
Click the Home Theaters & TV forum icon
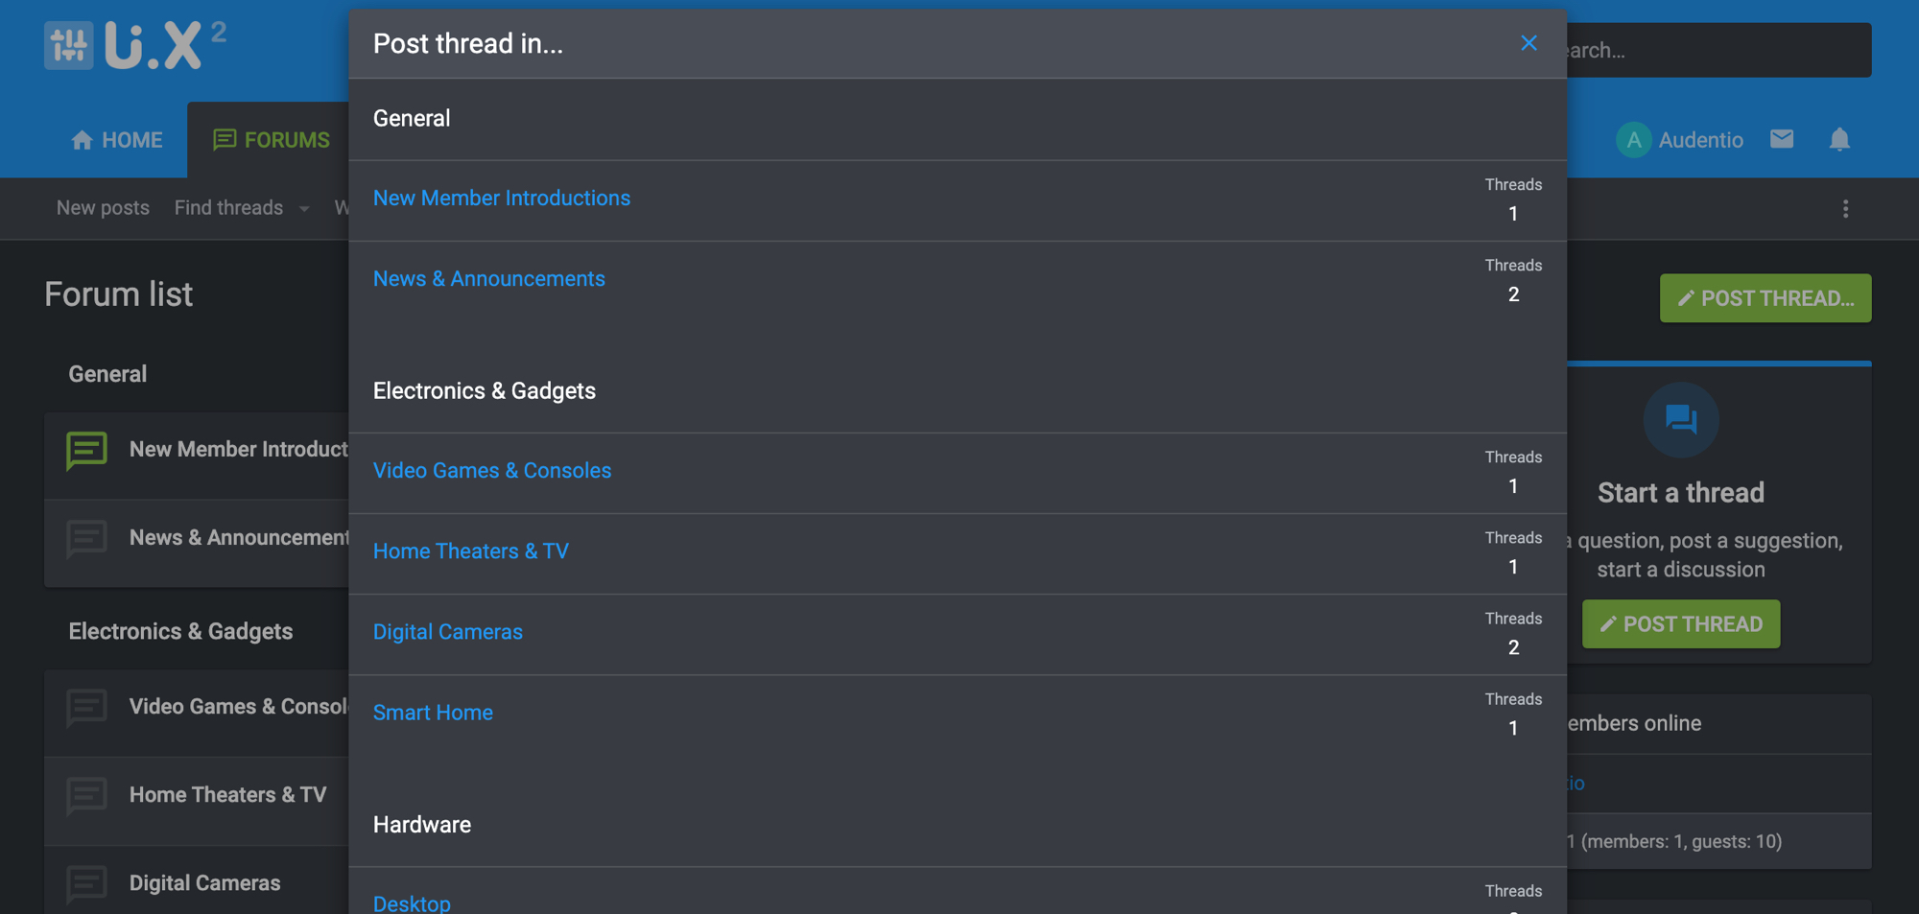[86, 795]
